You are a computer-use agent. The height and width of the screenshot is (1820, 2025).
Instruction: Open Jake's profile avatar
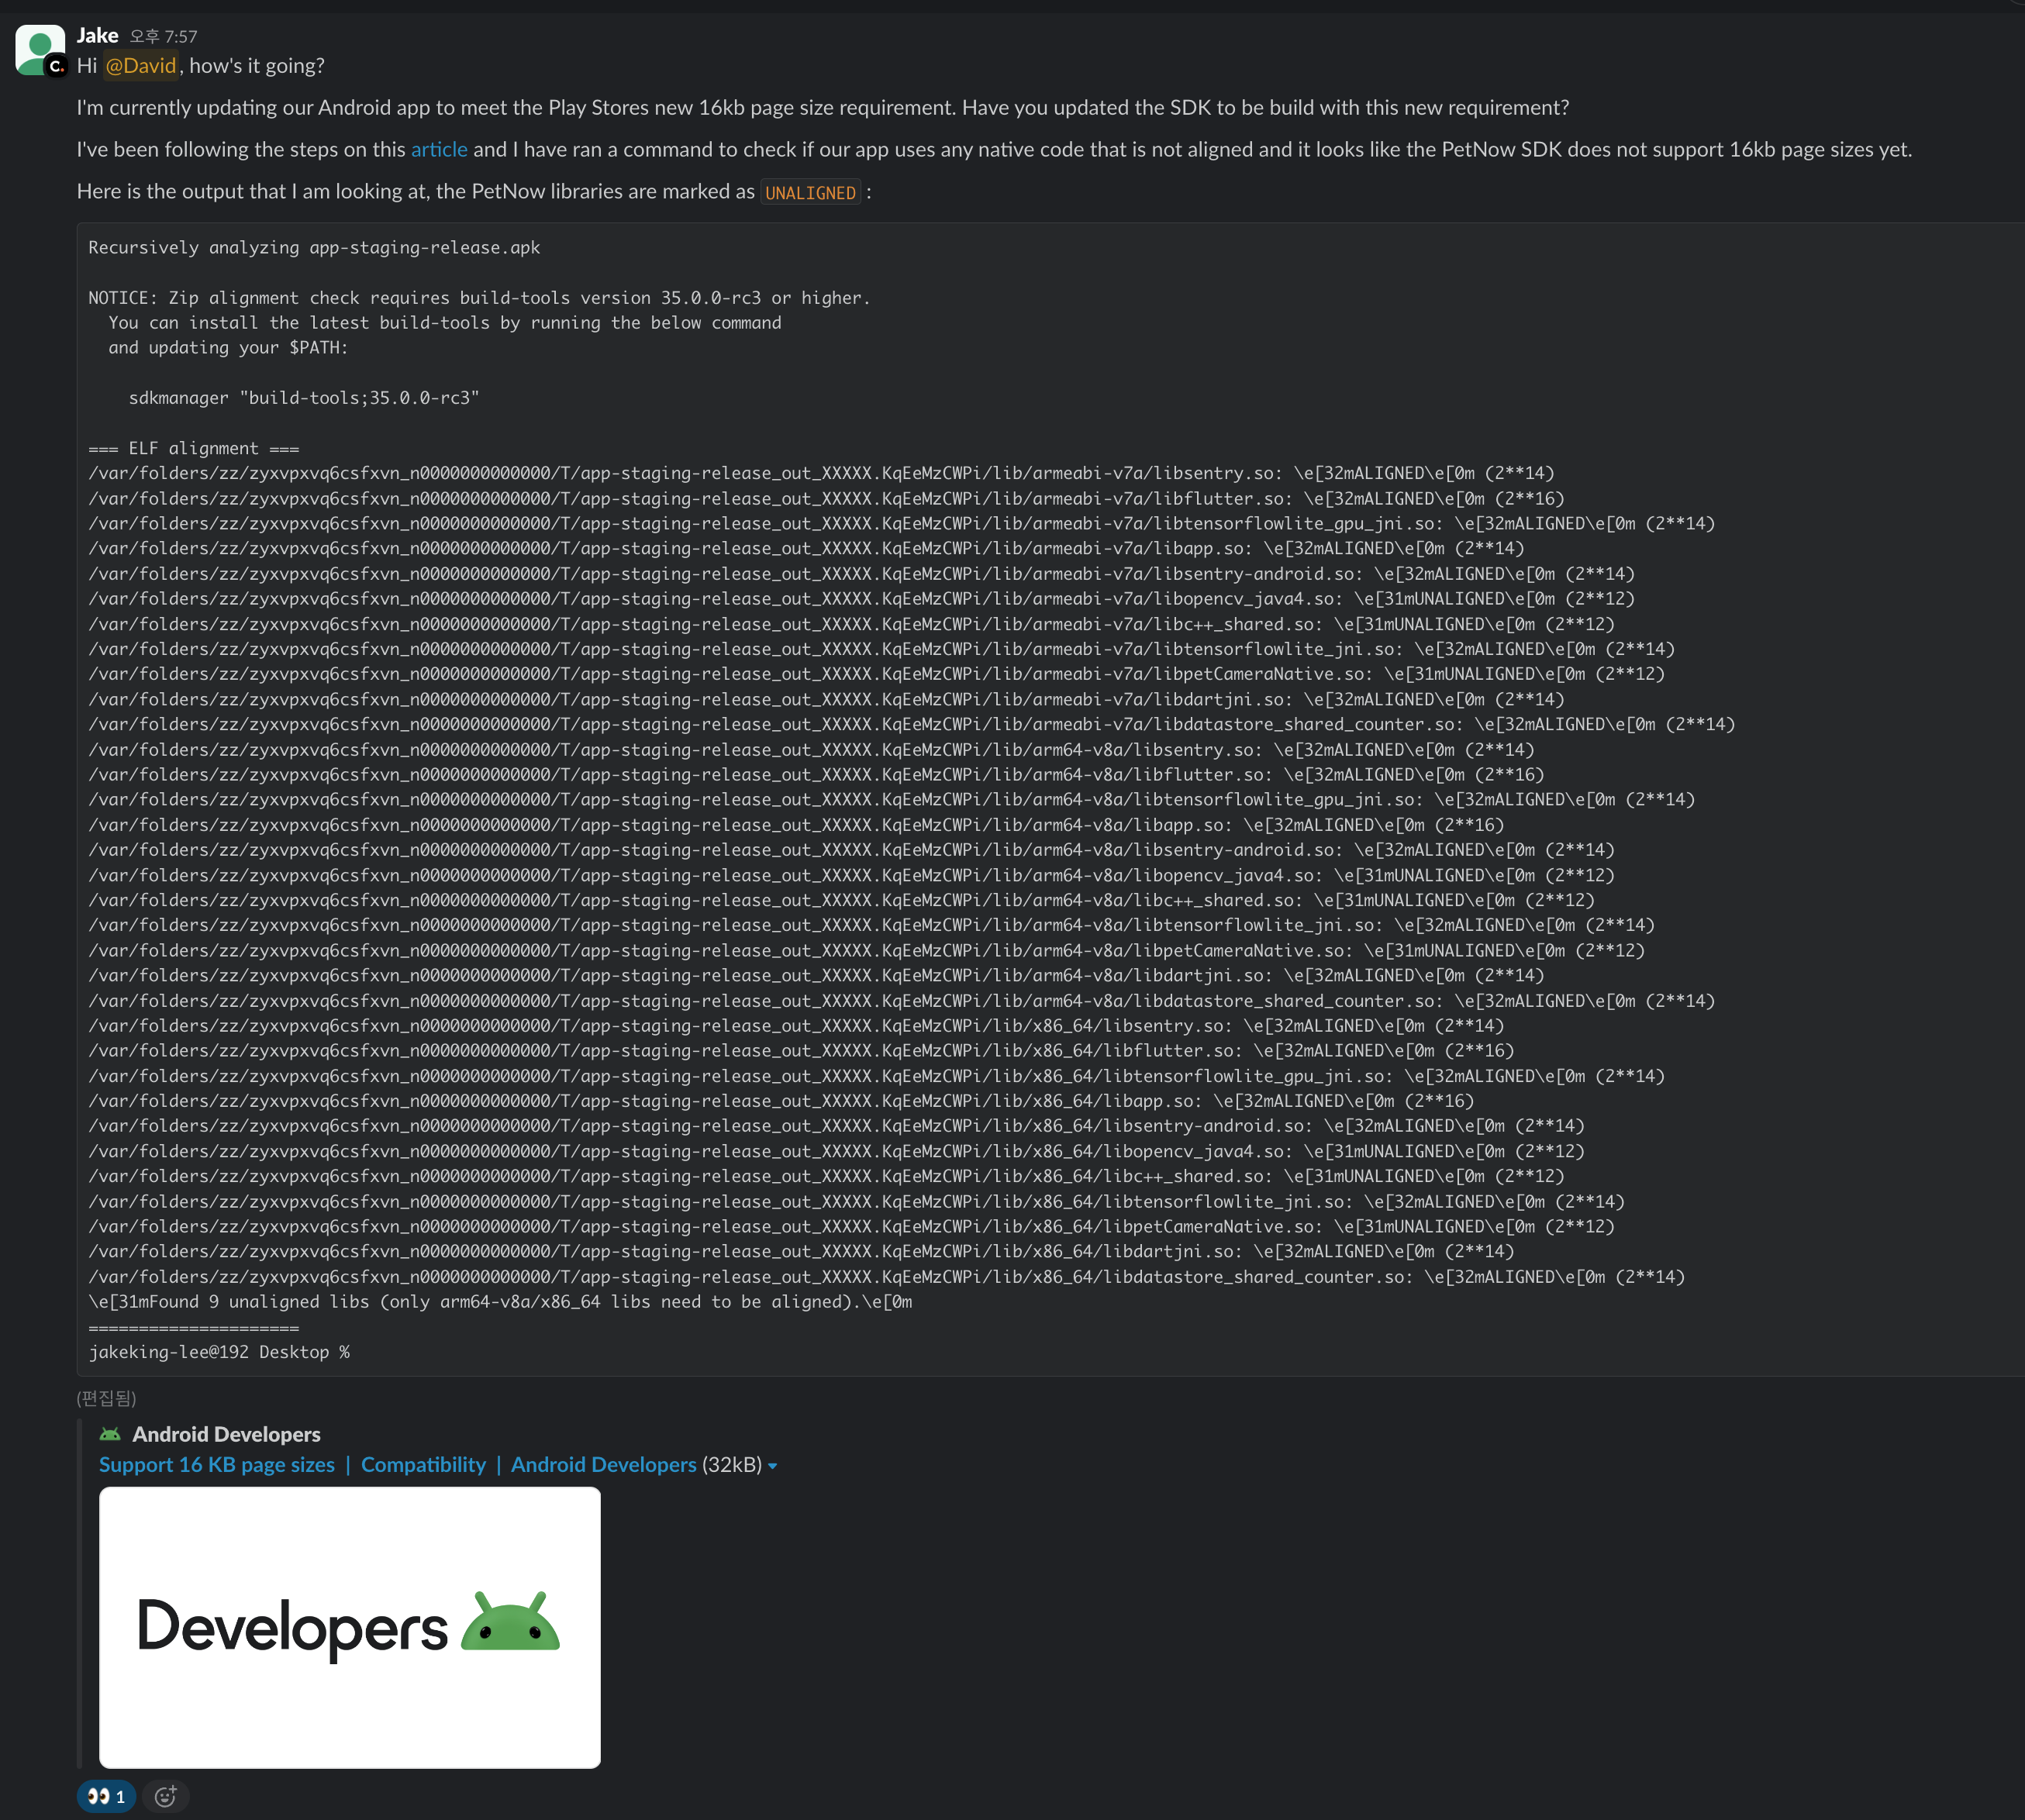[38, 46]
